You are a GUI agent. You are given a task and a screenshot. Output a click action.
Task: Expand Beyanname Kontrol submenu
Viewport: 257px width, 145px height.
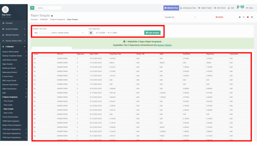[x=14, y=72]
